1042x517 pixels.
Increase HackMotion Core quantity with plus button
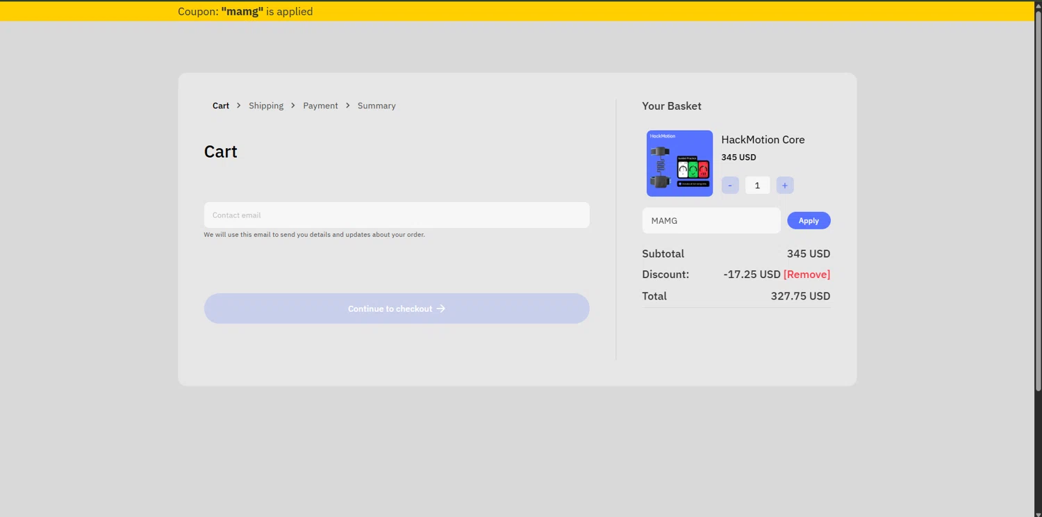tap(785, 186)
